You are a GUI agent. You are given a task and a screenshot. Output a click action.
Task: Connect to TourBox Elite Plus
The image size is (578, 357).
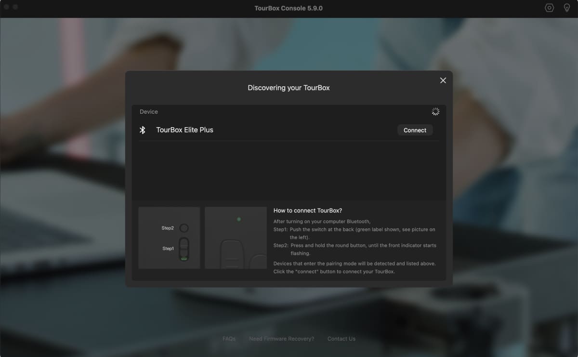coord(415,130)
